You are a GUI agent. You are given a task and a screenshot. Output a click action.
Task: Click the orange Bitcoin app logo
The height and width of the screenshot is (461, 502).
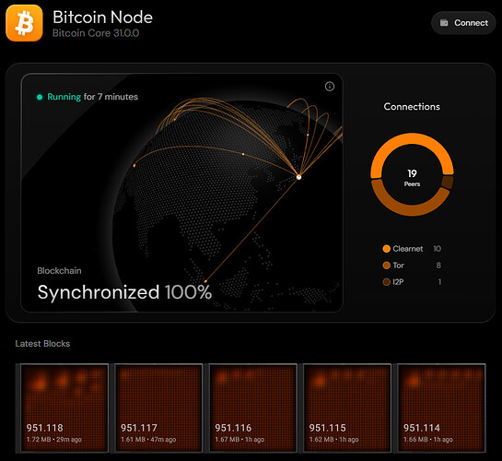(24, 23)
